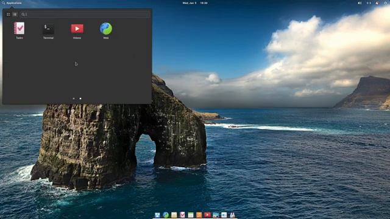This screenshot has width=390, height=219.
Task: Open the notifications indicator
Action: click(x=377, y=3)
